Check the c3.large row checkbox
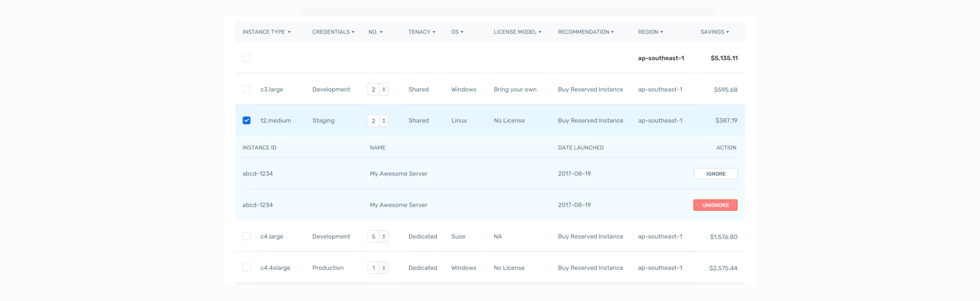980x301 pixels. click(x=247, y=89)
